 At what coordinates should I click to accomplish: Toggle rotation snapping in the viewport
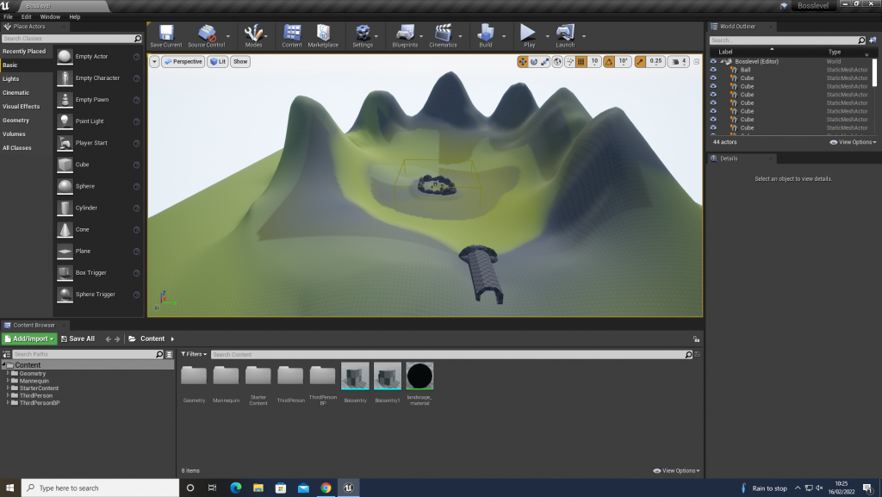point(609,62)
